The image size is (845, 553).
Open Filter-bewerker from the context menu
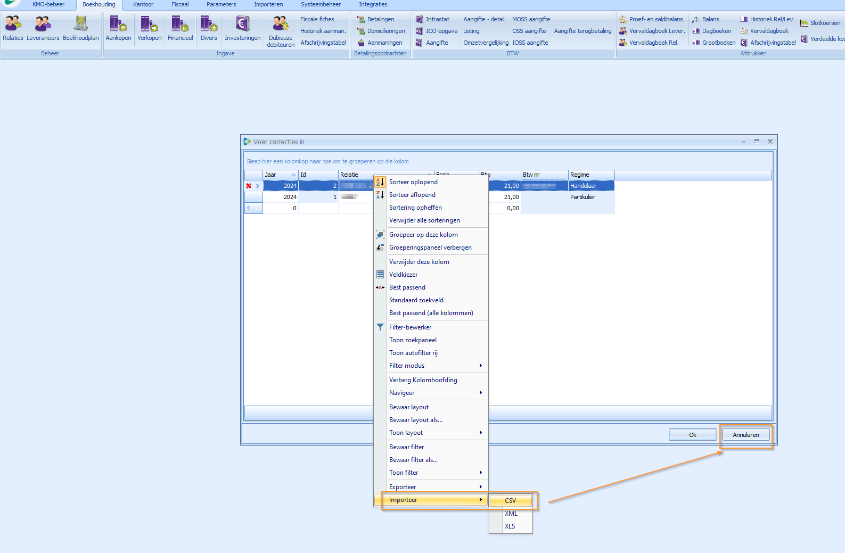coord(410,327)
